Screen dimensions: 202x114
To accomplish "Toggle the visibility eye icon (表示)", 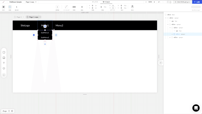I will pyautogui.click(x=4, y=7).
